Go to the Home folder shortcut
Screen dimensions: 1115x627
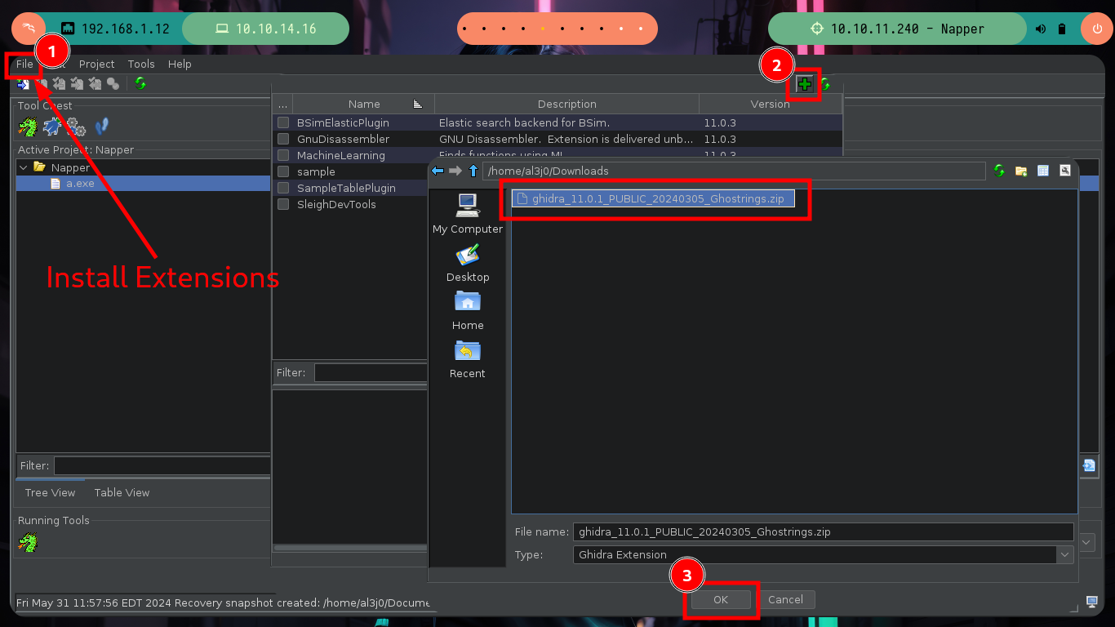coord(468,311)
